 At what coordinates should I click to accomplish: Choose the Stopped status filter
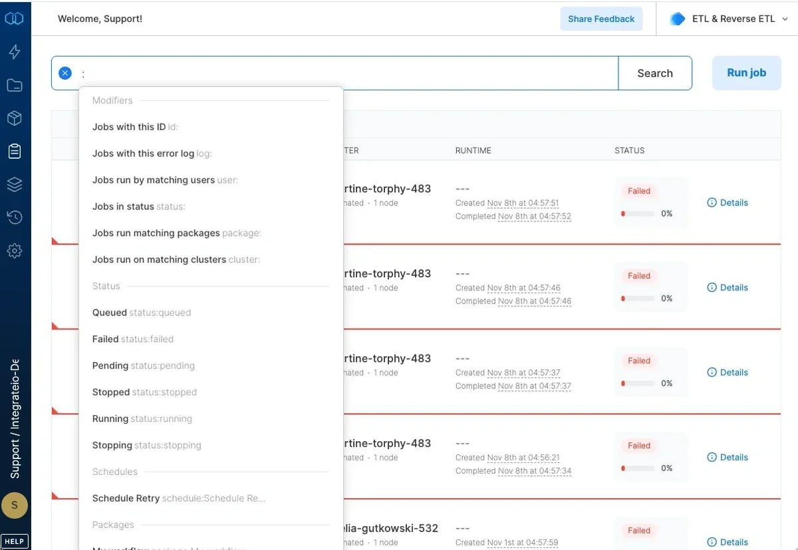pos(211,393)
